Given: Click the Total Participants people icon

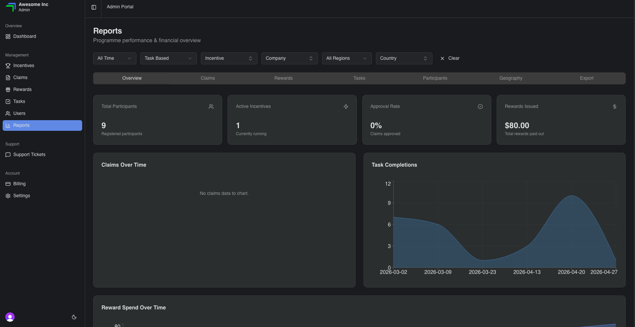Looking at the screenshot, I should 211,107.
